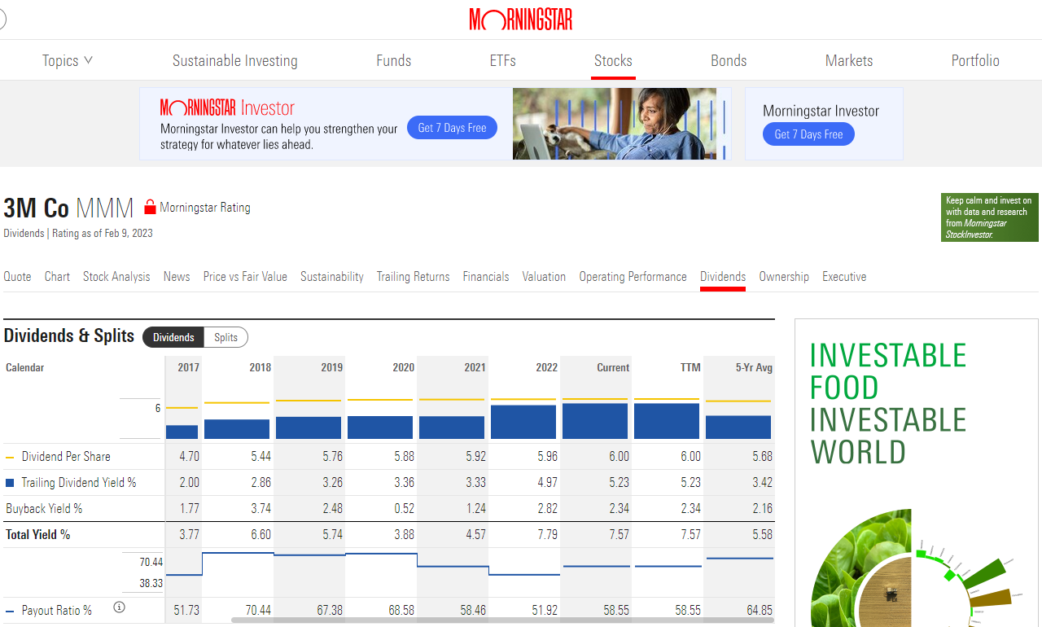Click the Trailing Dividend Yield % label

(79, 483)
